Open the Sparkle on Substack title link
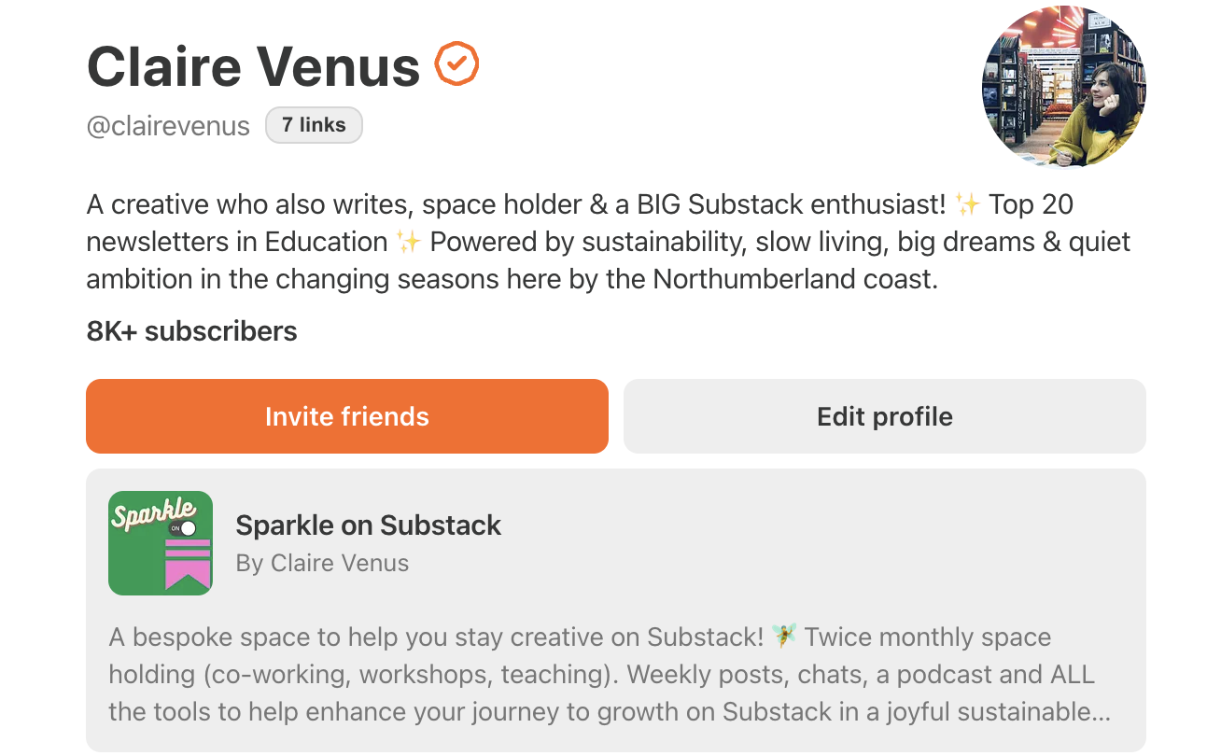The height and width of the screenshot is (756, 1221). [x=368, y=525]
